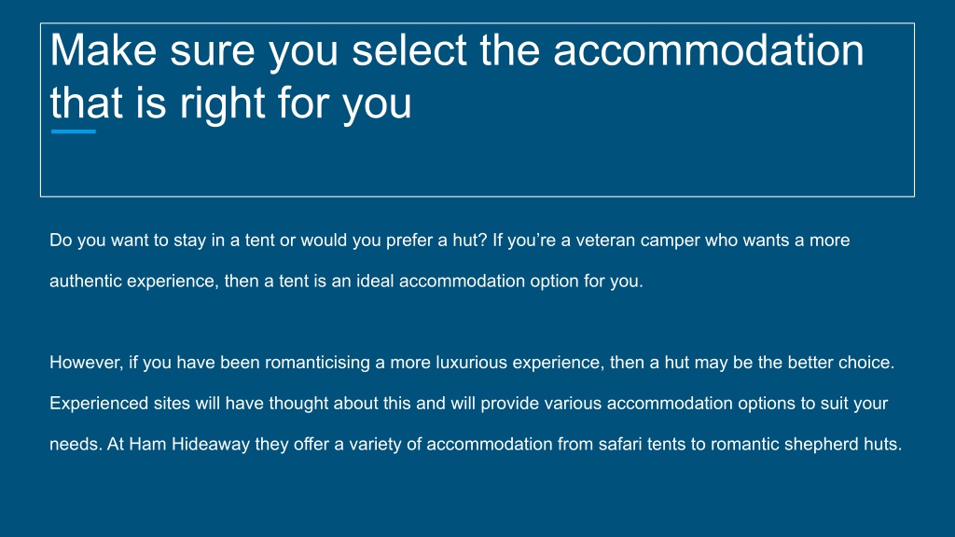Viewport: 955px width, 537px height.
Task: Select the title line 'that is right for you'
Action: pos(231,103)
